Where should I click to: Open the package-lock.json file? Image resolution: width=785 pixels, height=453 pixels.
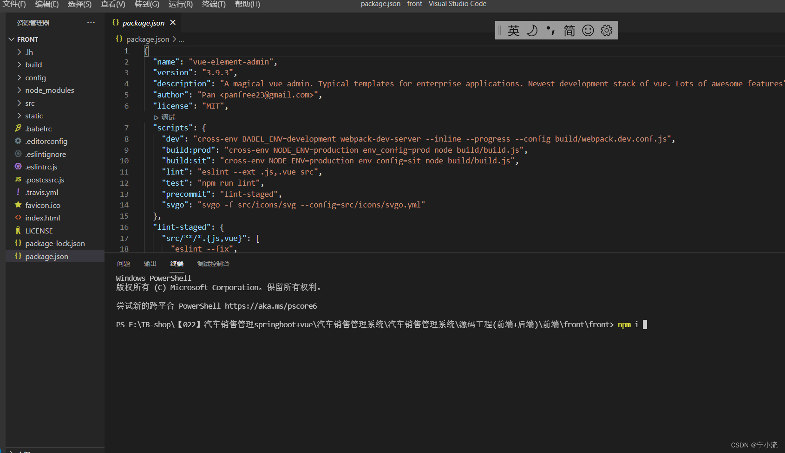[x=56, y=243]
